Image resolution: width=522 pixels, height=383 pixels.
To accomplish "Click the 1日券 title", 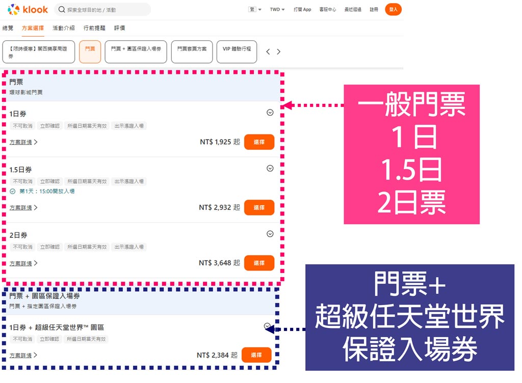I will (x=18, y=114).
